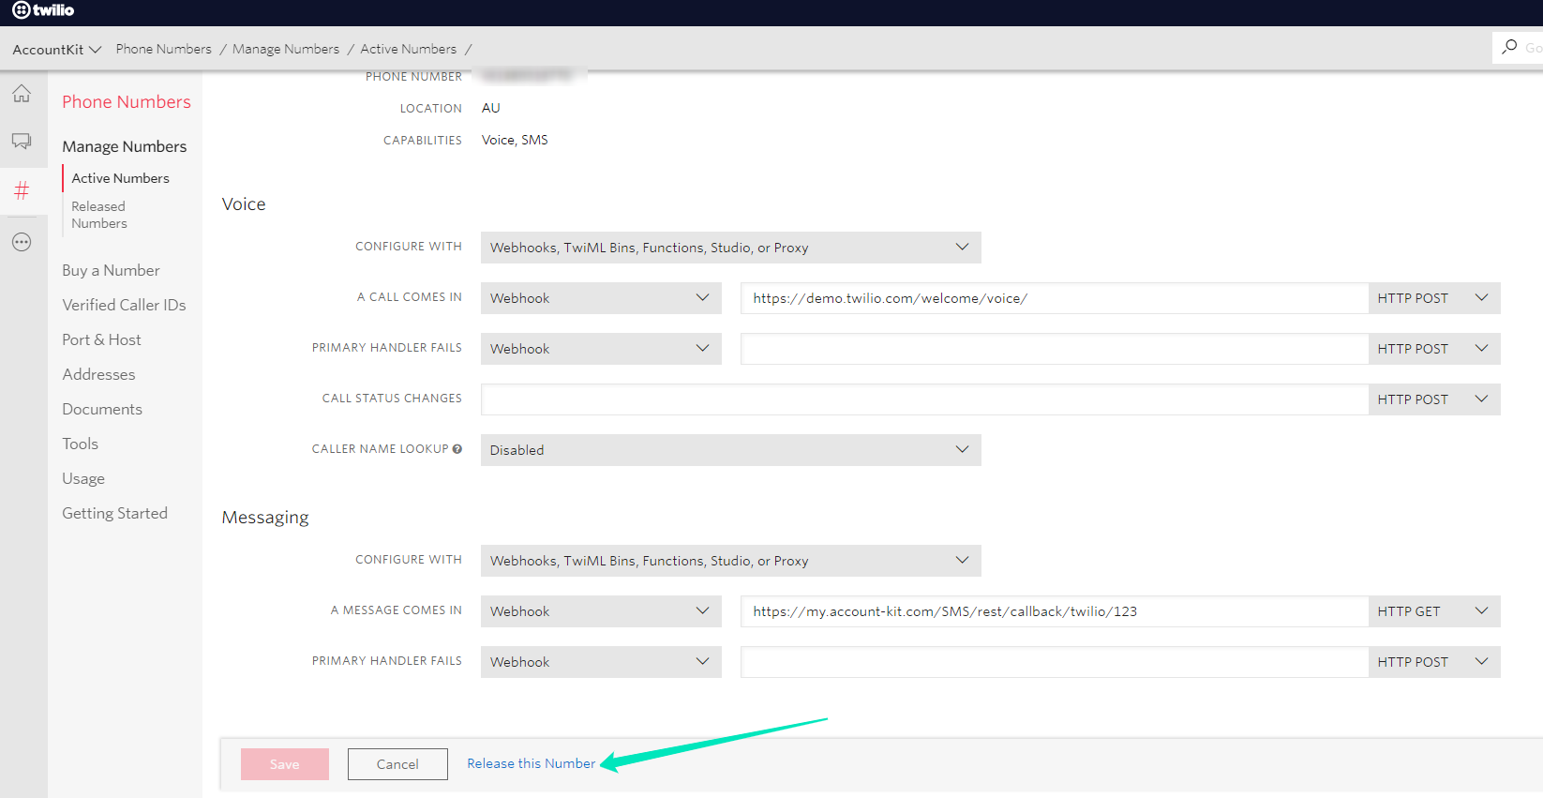Open the messaging chat icon in sidebar
Image resolution: width=1543 pixels, height=798 pixels.
tap(22, 141)
